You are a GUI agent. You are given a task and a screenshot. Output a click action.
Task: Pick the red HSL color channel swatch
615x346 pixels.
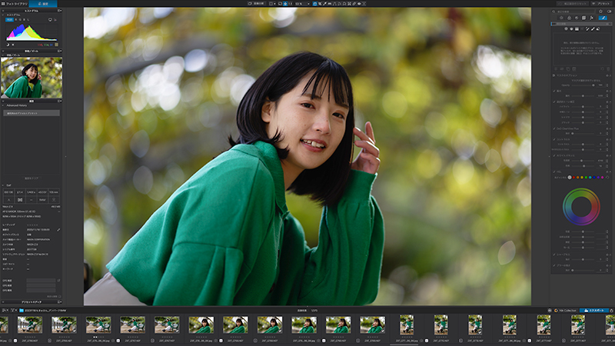(x=573, y=178)
